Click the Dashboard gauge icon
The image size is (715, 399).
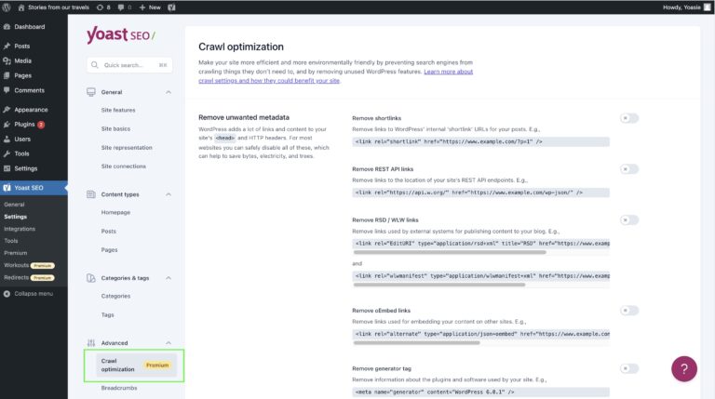tap(7, 27)
